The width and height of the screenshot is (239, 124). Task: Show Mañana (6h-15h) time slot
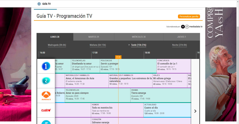pos(98,45)
